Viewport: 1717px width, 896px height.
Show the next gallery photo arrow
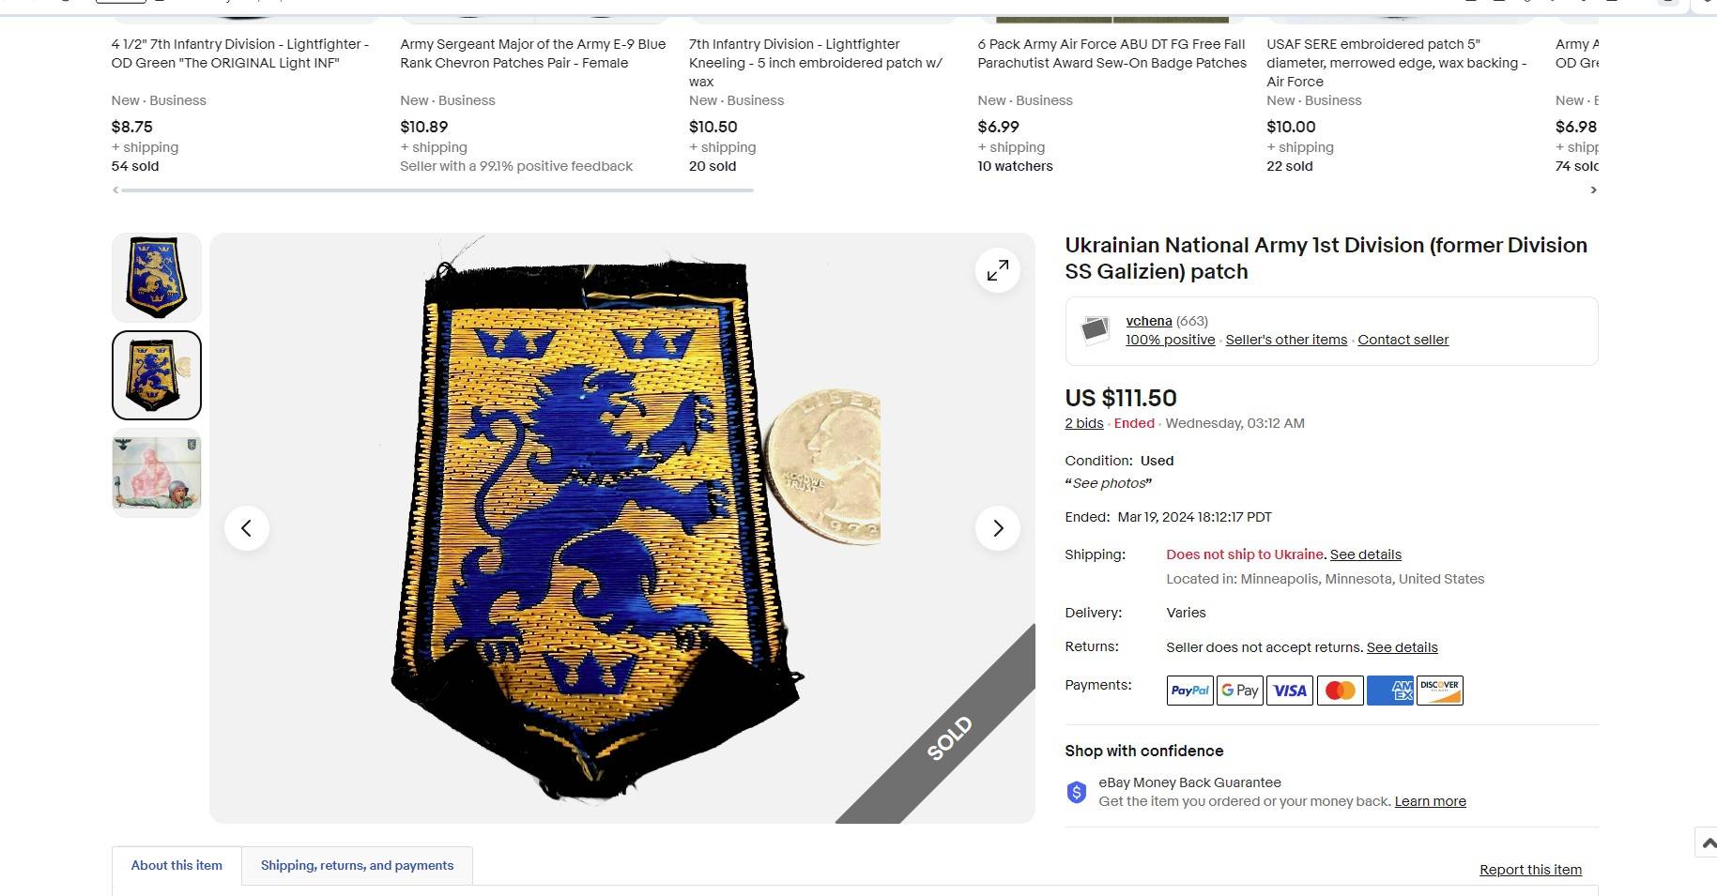coord(997,528)
